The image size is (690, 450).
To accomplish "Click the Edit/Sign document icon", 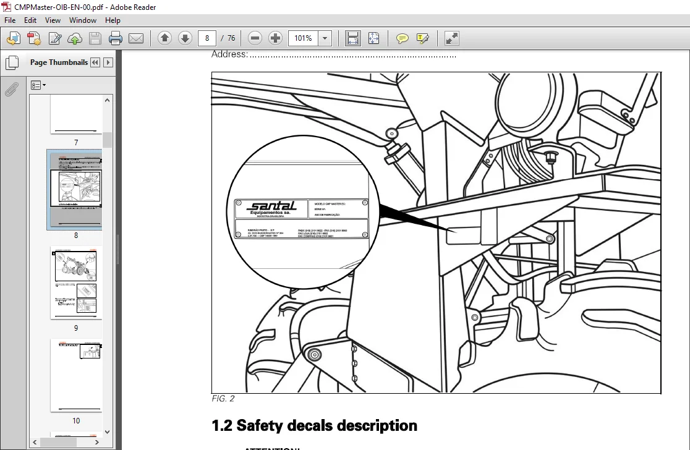I will [x=54, y=39].
